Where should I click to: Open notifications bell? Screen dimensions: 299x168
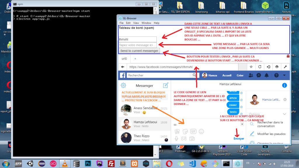click(x=267, y=75)
